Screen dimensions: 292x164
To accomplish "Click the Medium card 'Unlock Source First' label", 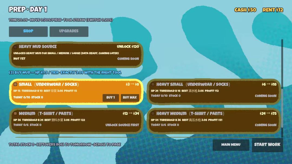I will tap(122, 125).
